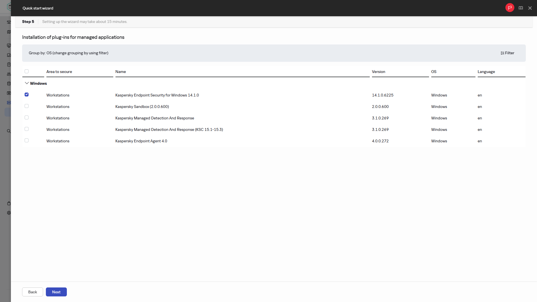The height and width of the screenshot is (302, 537).
Task: Collapse the Windows group chevron
Action: [x=27, y=83]
